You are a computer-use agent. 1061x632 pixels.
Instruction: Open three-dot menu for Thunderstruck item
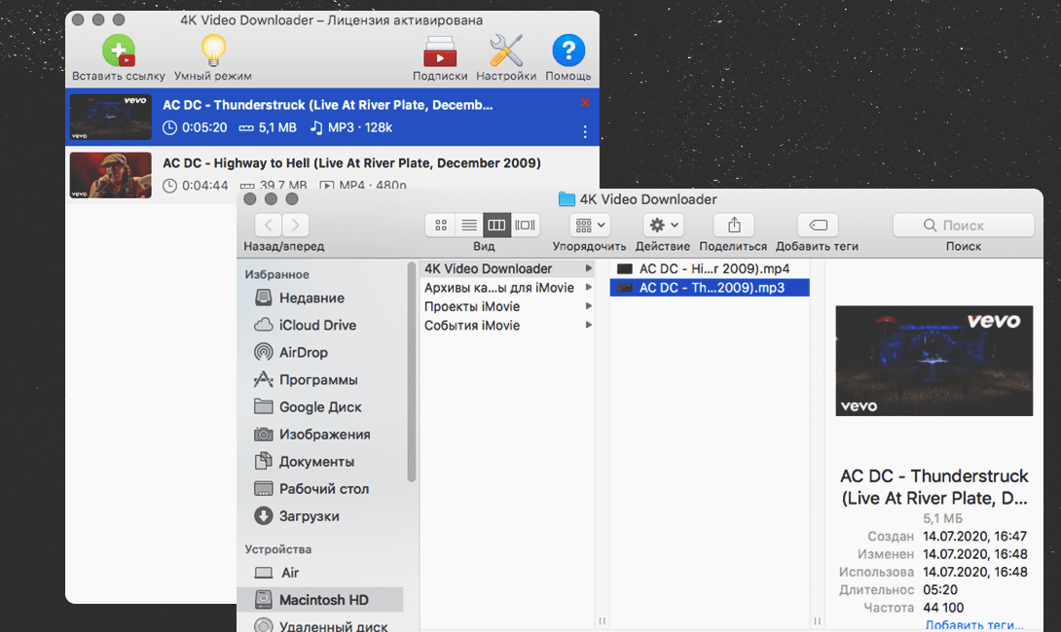585,132
